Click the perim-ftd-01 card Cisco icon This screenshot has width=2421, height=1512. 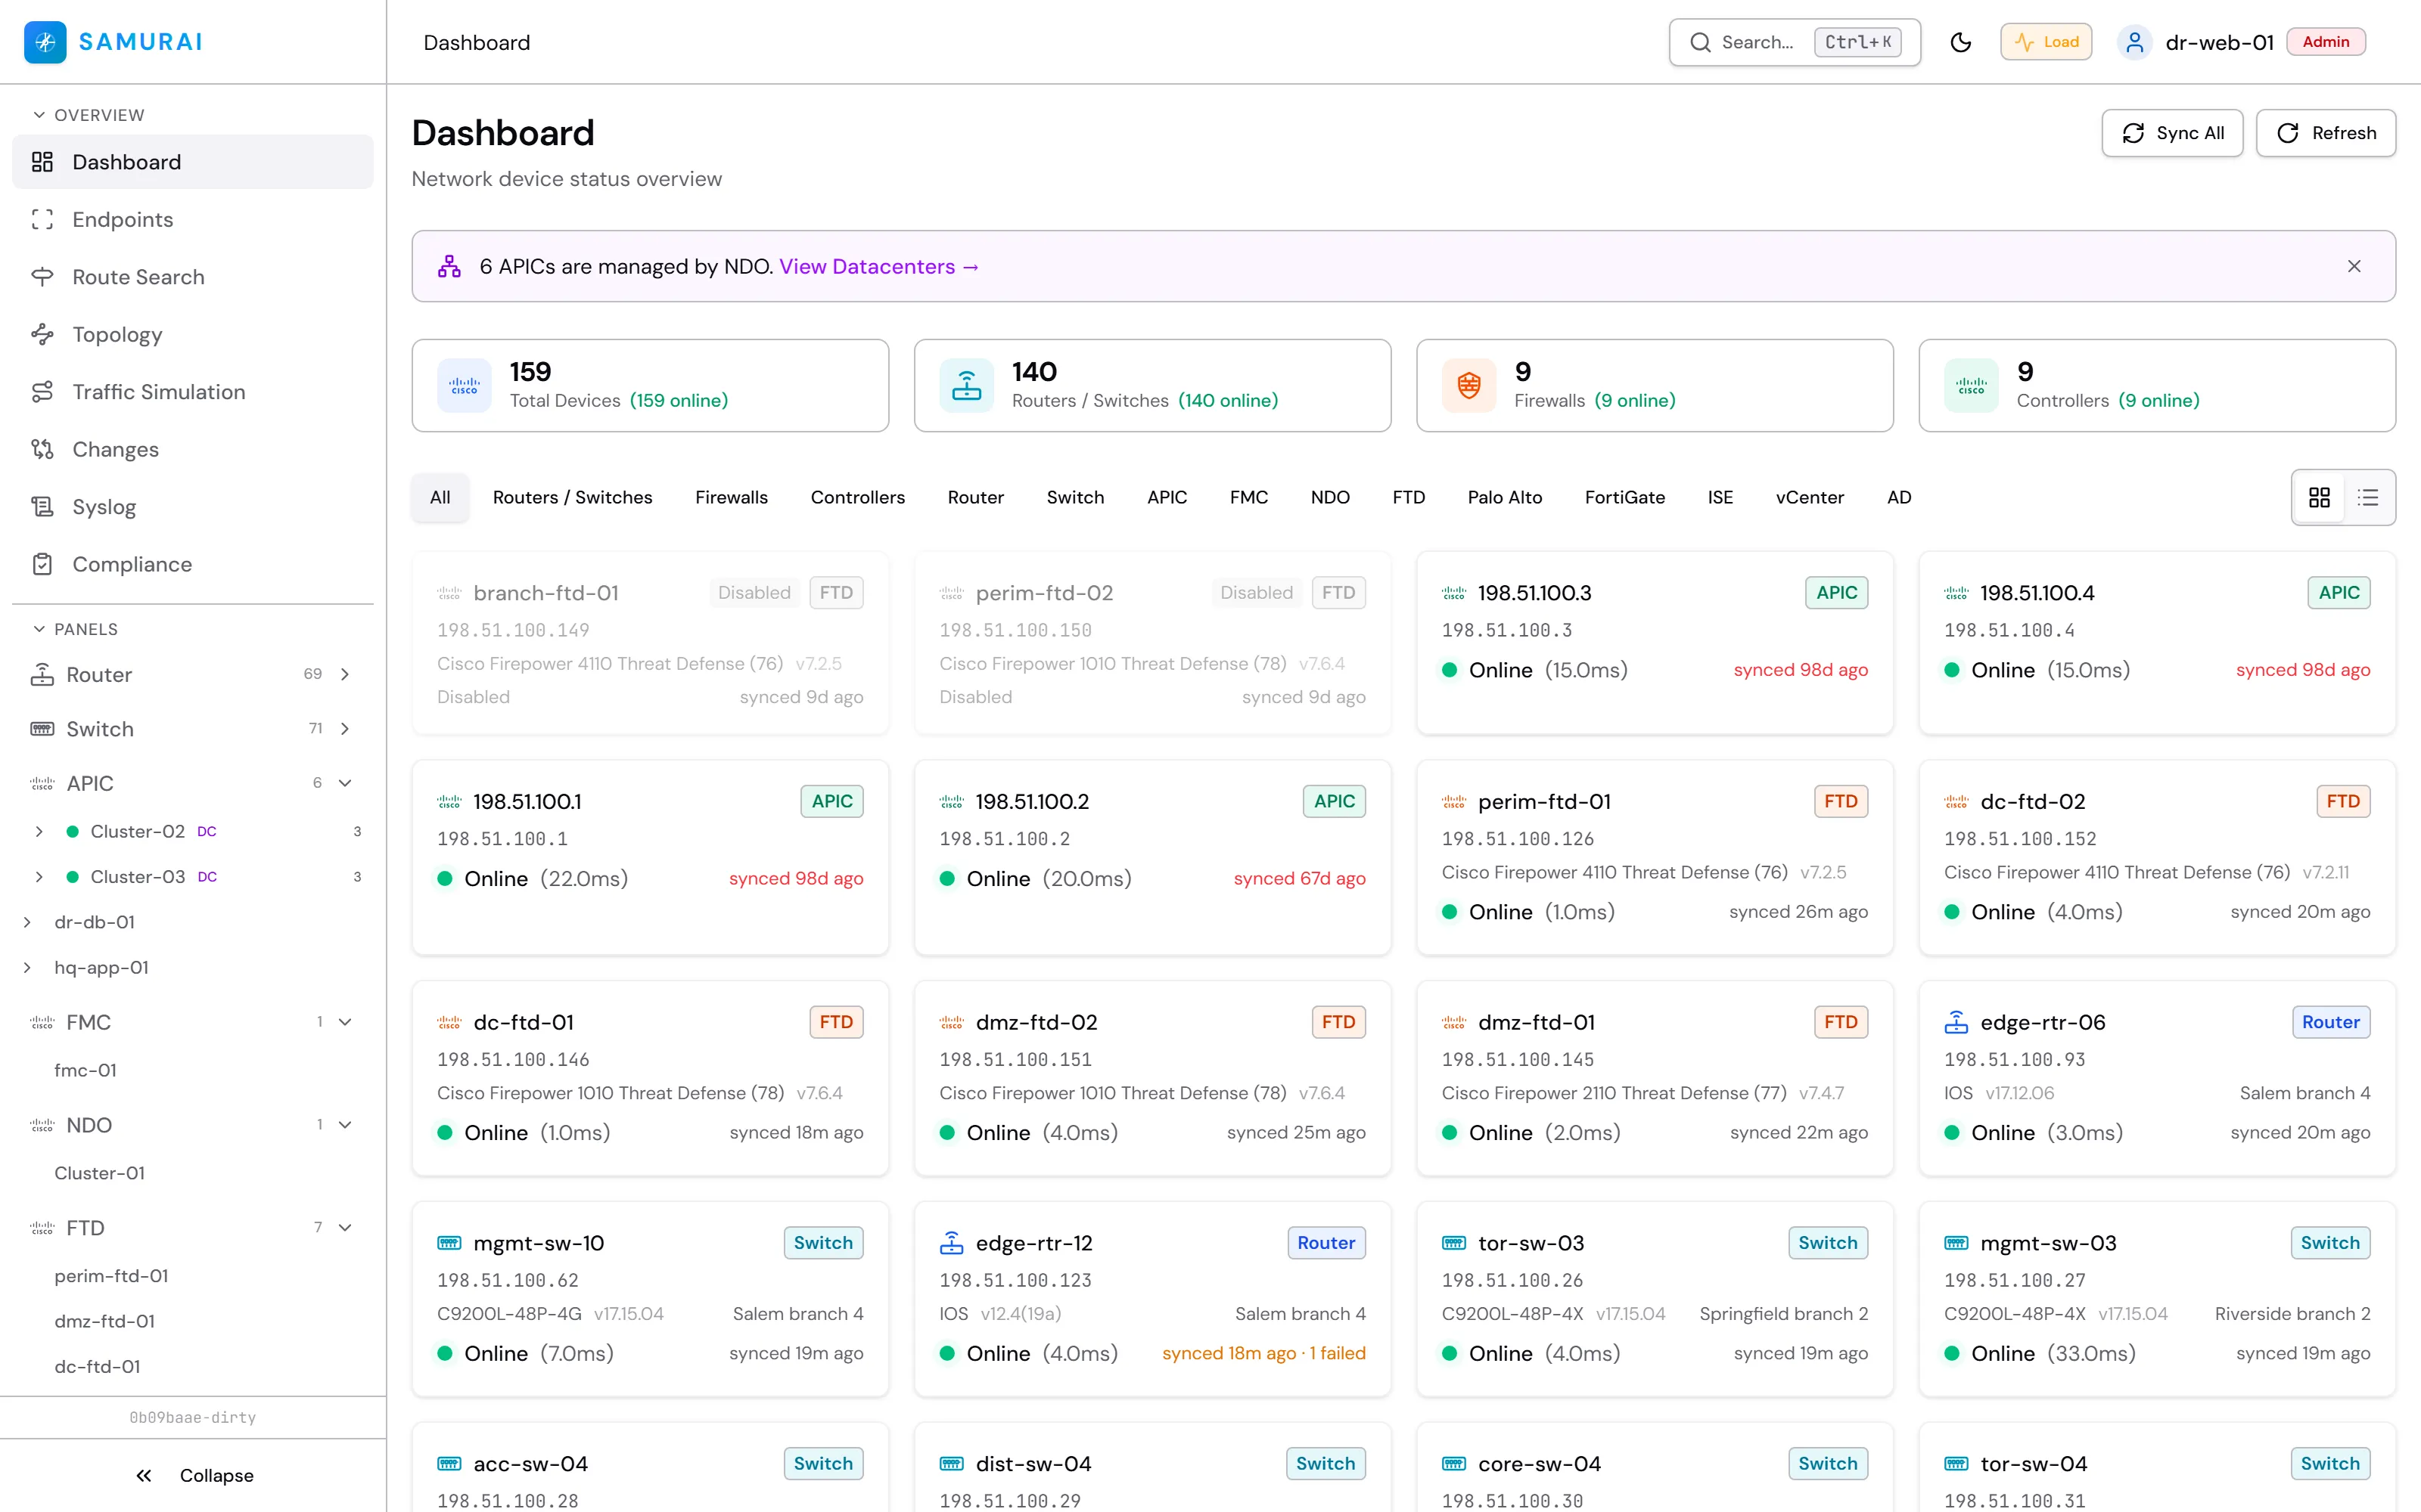(1453, 801)
